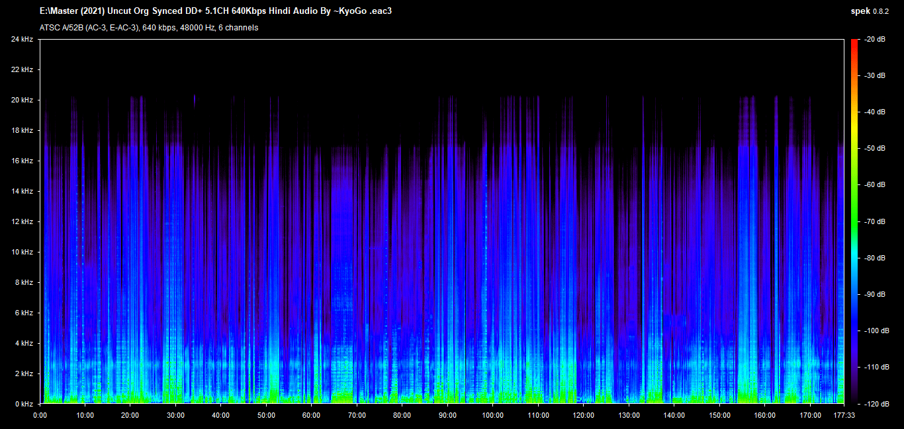The height and width of the screenshot is (429, 904).
Task: Click the 70:00 time axis label
Action: (357, 416)
